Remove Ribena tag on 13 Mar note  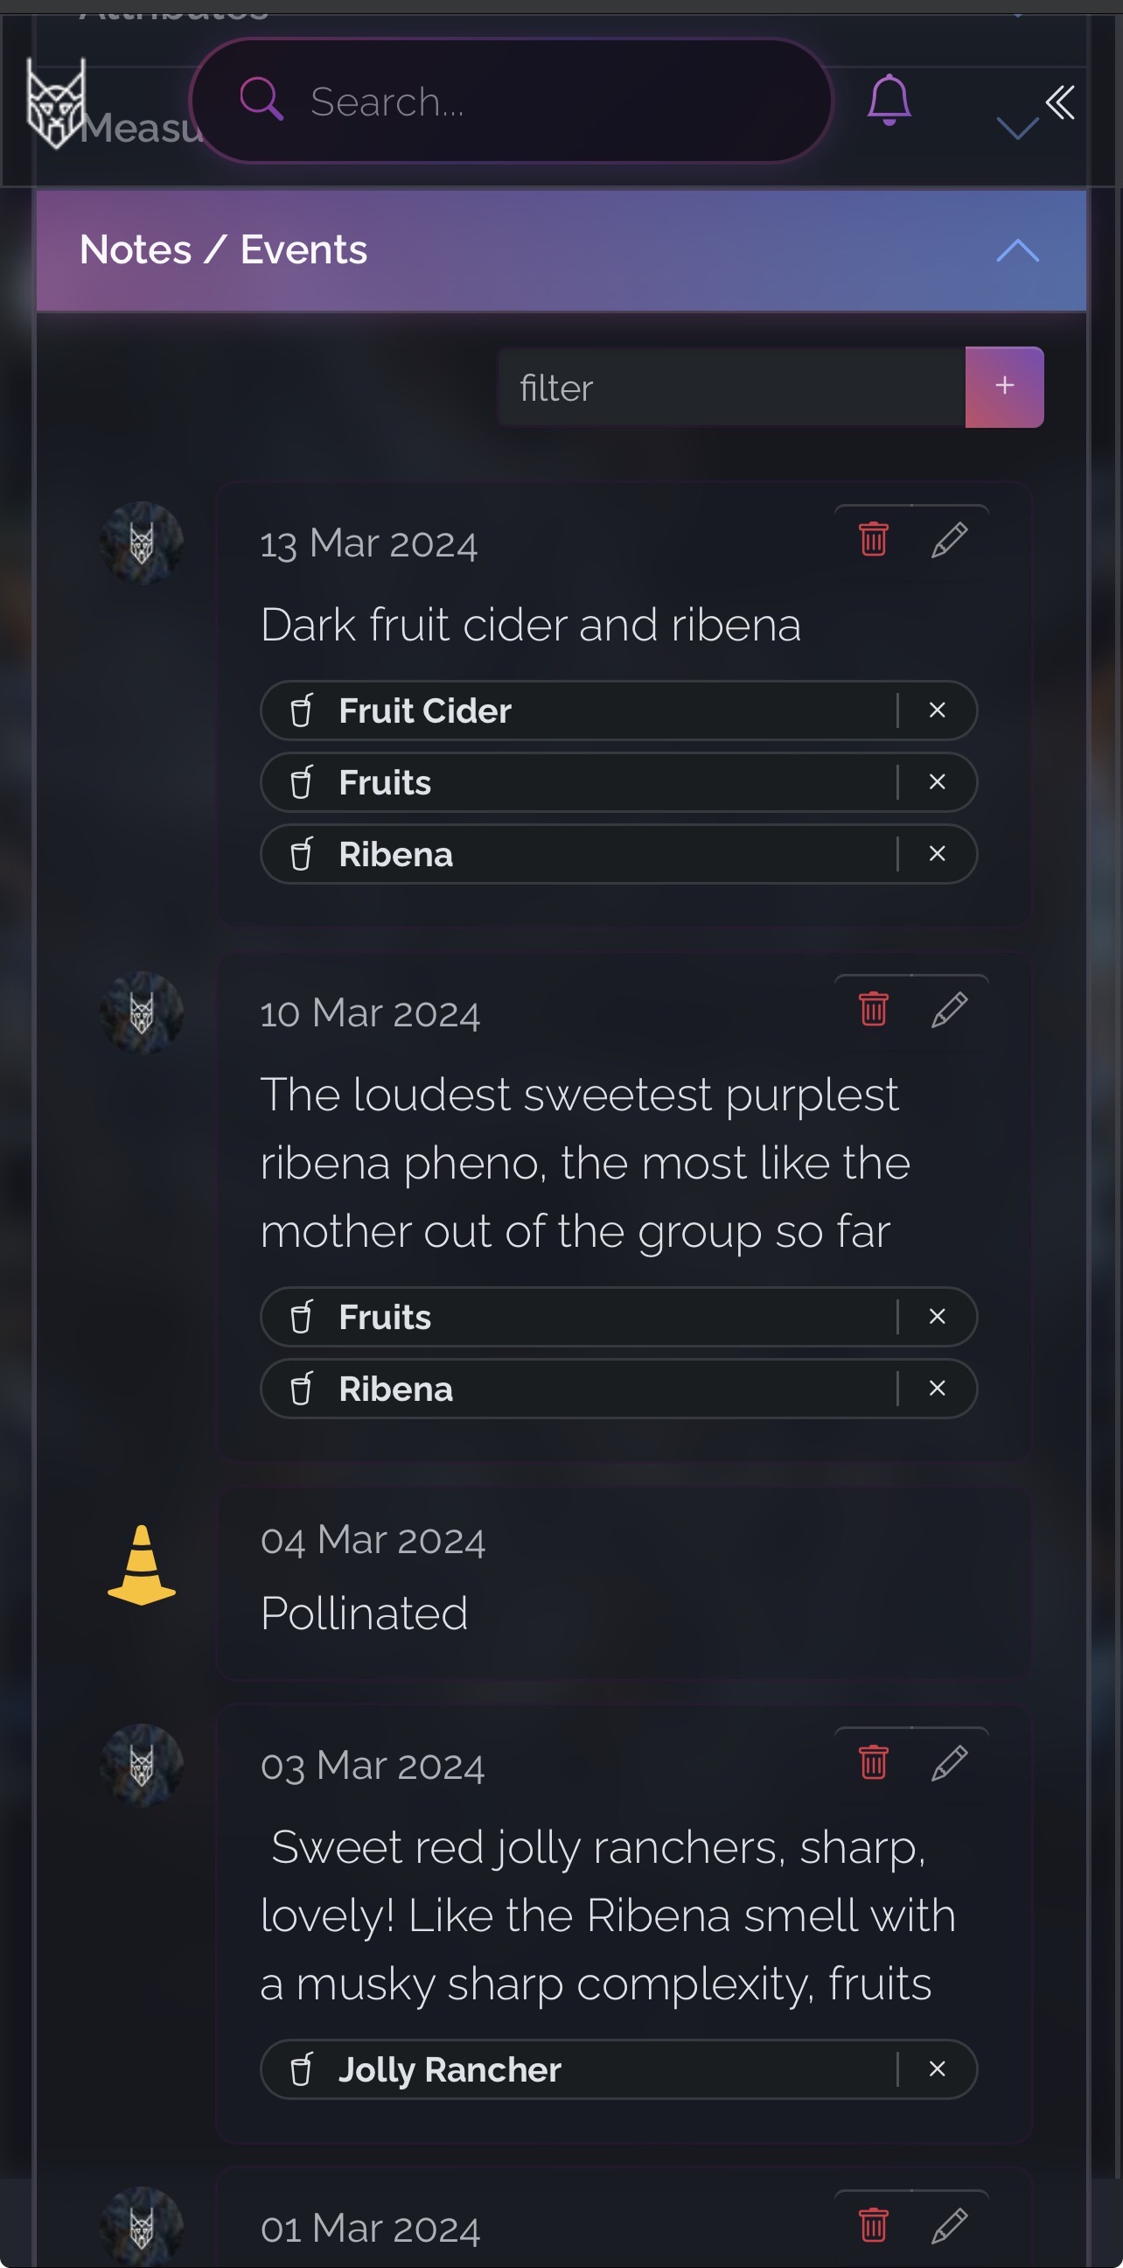click(x=938, y=853)
